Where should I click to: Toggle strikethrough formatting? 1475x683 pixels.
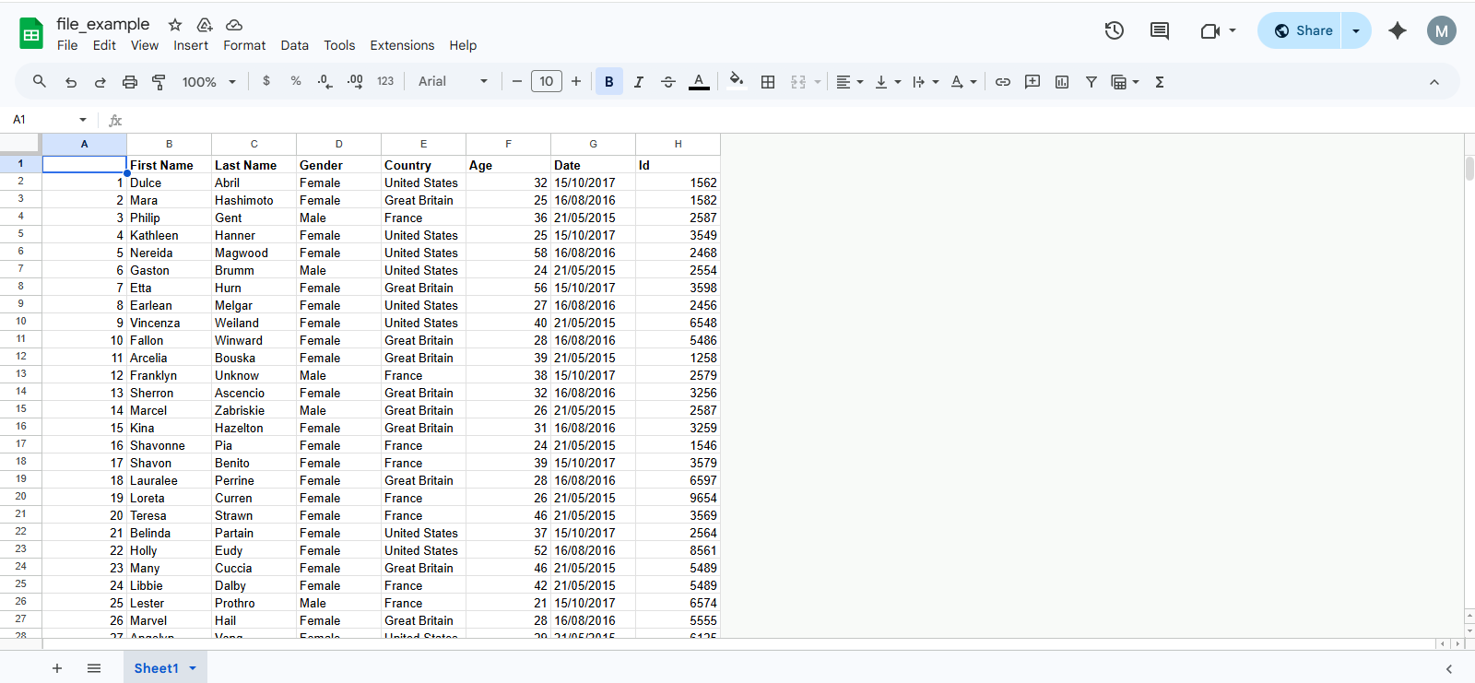click(x=668, y=82)
